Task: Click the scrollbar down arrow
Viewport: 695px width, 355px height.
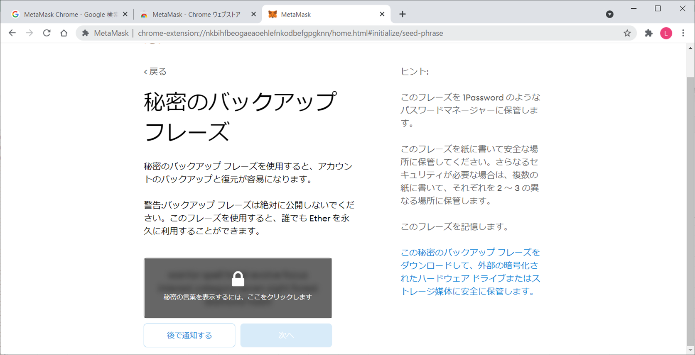Action: pyautogui.click(x=690, y=350)
